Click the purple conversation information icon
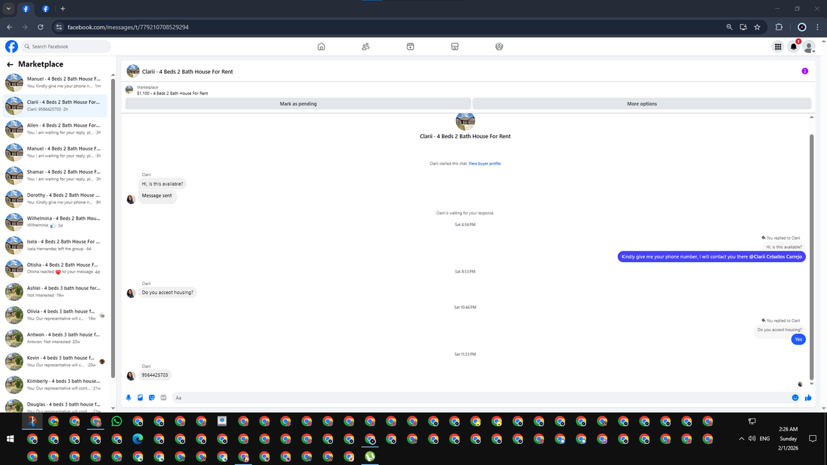 point(804,71)
